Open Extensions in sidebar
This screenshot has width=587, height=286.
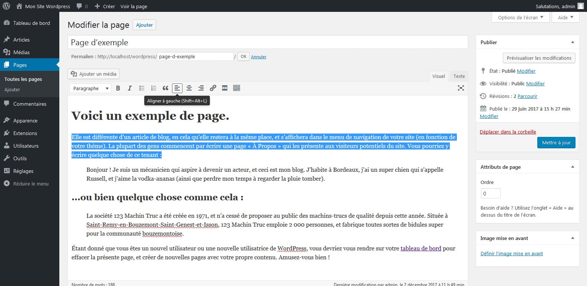pos(30,133)
